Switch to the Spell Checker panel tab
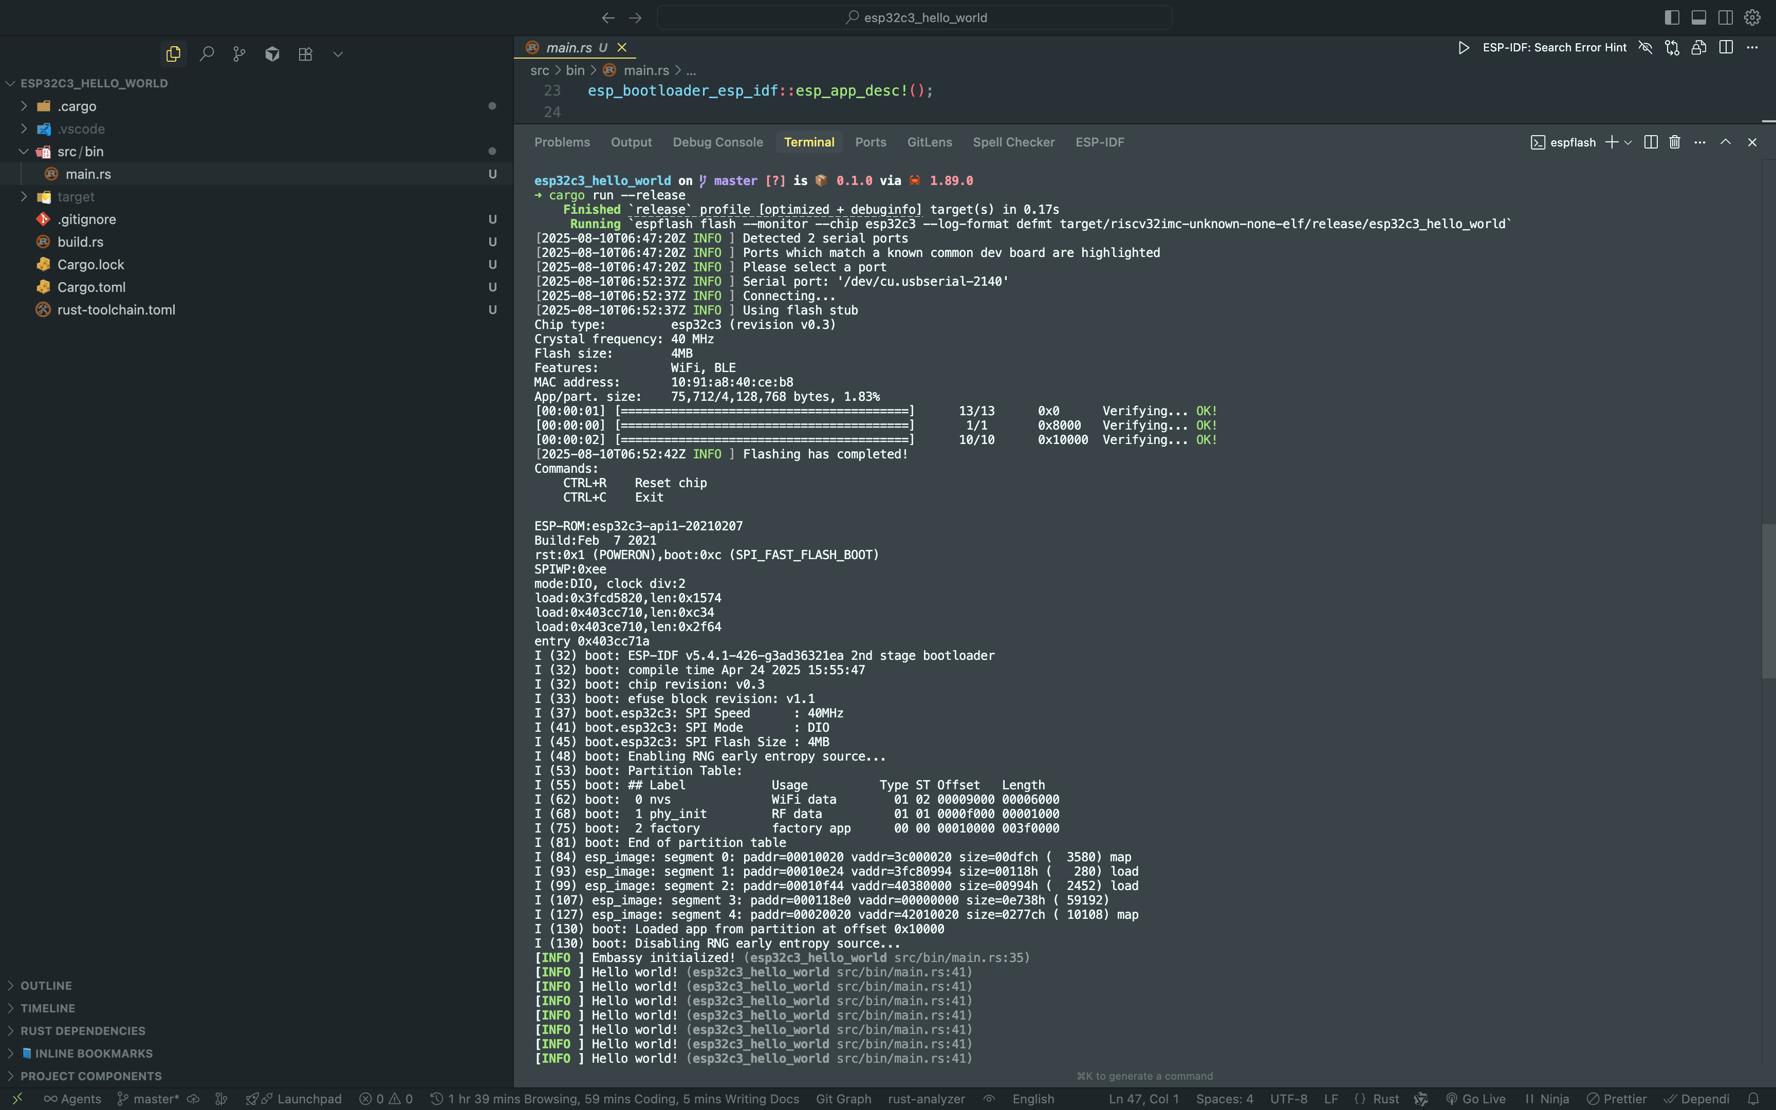Image resolution: width=1776 pixels, height=1110 pixels. [x=1013, y=142]
